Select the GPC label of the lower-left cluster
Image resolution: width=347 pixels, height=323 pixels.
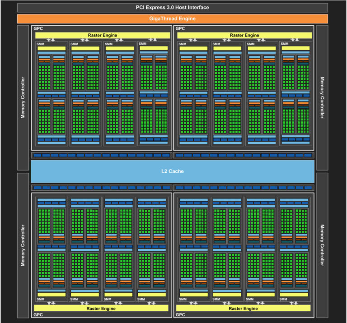[38, 315]
